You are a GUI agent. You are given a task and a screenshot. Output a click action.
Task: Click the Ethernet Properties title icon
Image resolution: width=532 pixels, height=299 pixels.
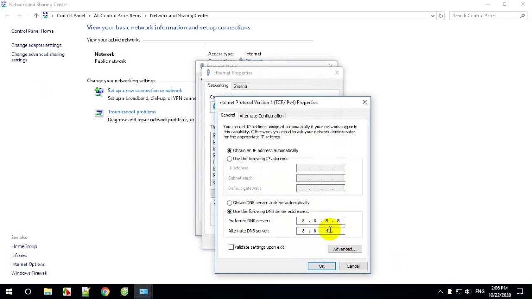(208, 73)
